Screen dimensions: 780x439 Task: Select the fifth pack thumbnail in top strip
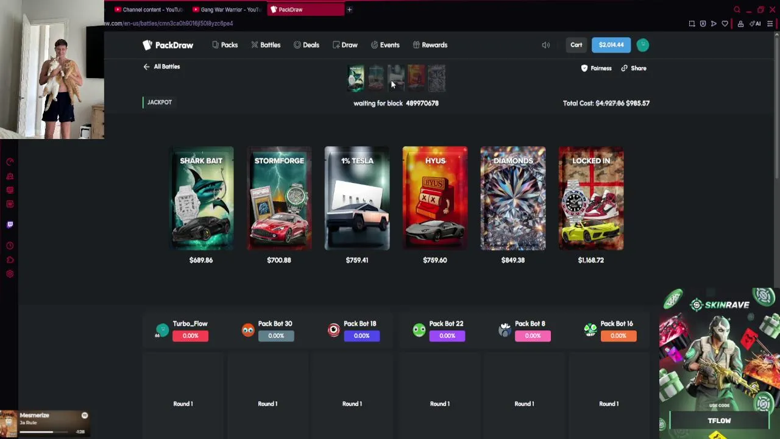point(437,78)
